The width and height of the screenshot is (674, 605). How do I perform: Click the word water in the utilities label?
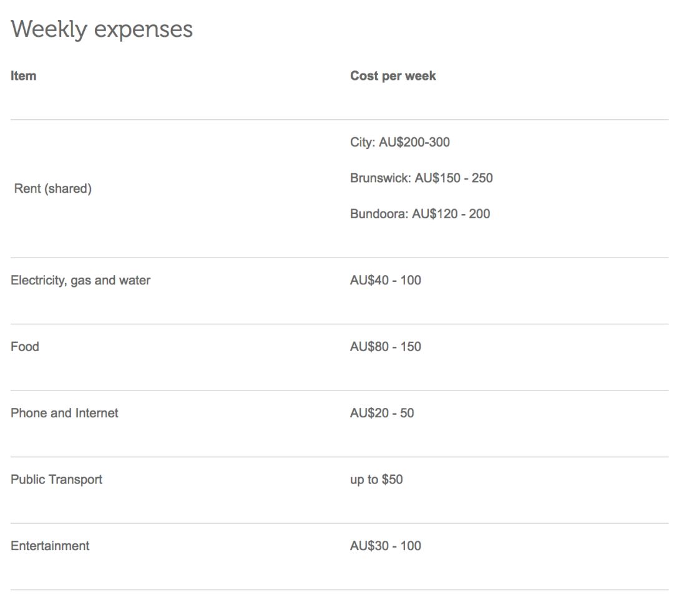(135, 280)
